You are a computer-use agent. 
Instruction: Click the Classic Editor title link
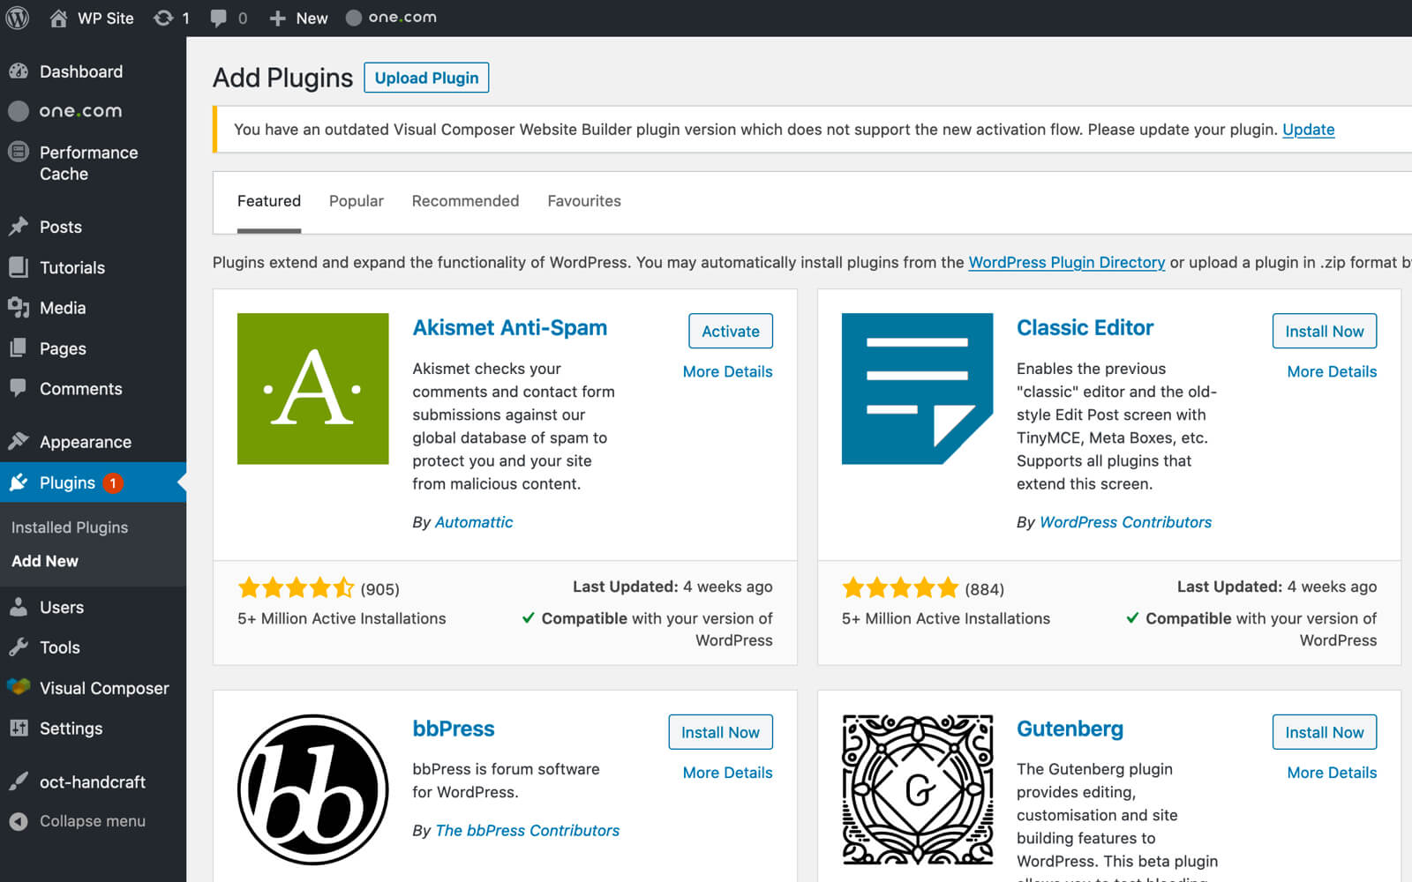tap(1085, 327)
